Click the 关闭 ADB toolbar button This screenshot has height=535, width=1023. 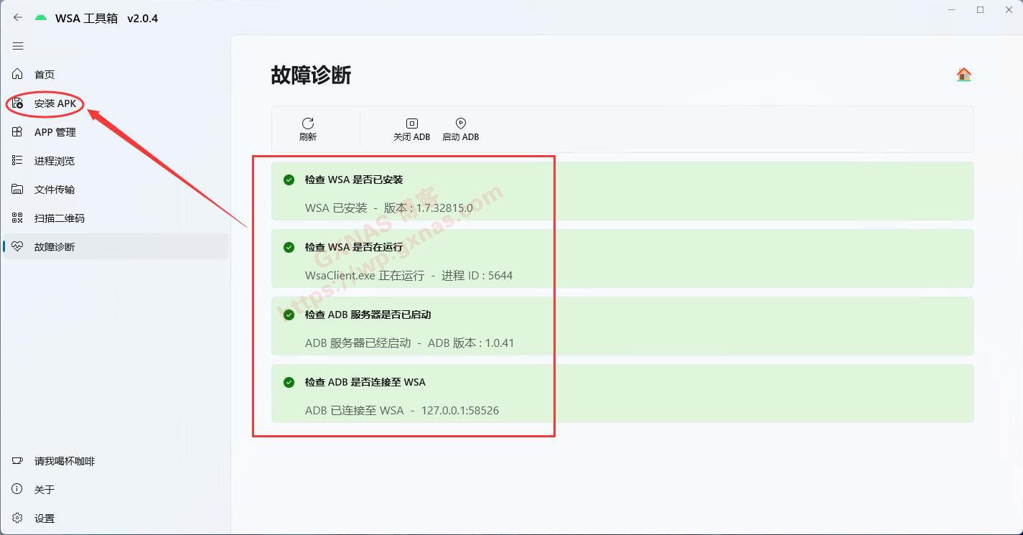tap(411, 129)
